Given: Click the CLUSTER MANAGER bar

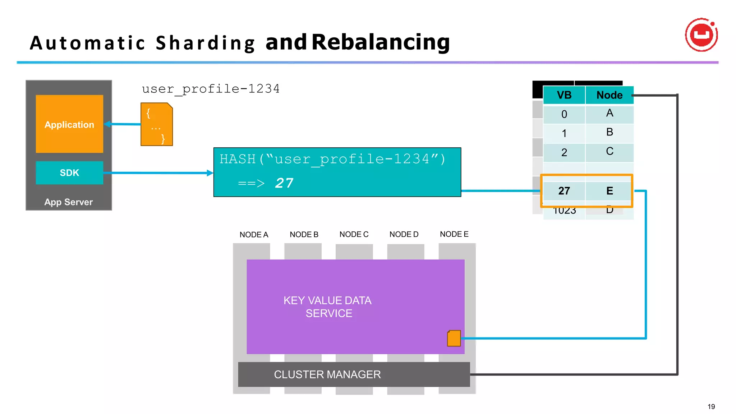Looking at the screenshot, I should coord(354,374).
